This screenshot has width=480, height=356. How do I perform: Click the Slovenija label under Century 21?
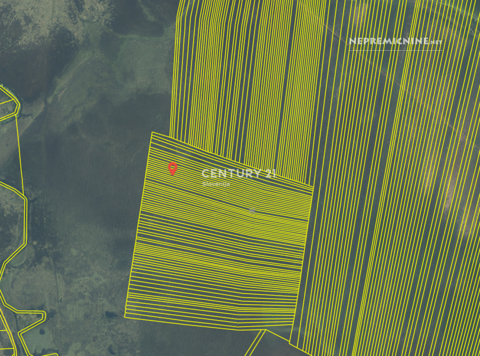click(x=216, y=184)
